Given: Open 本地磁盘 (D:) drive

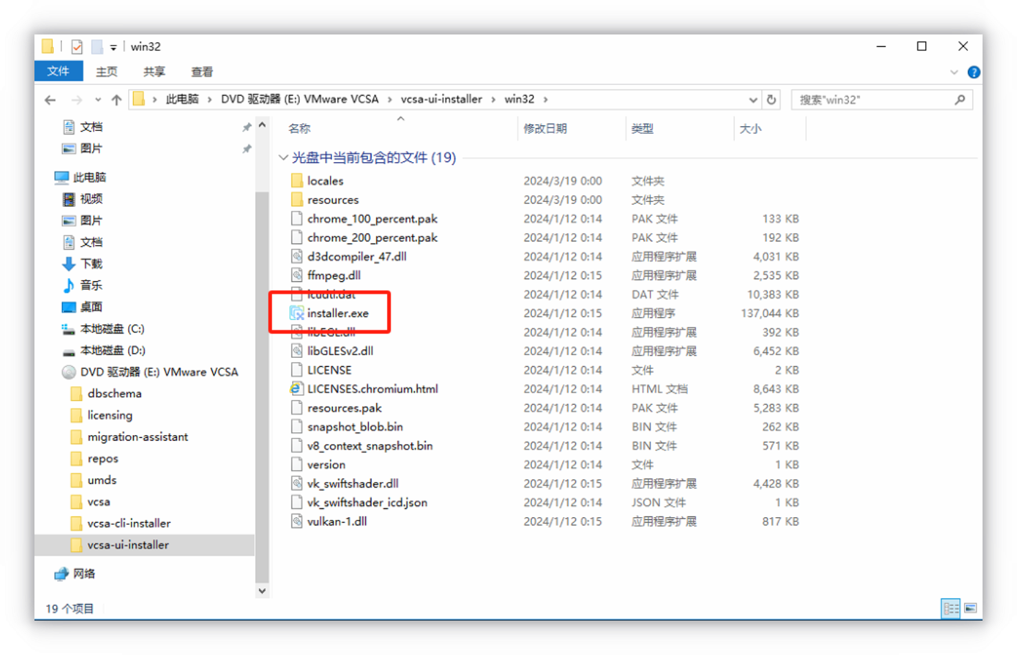Looking at the screenshot, I should click(113, 350).
